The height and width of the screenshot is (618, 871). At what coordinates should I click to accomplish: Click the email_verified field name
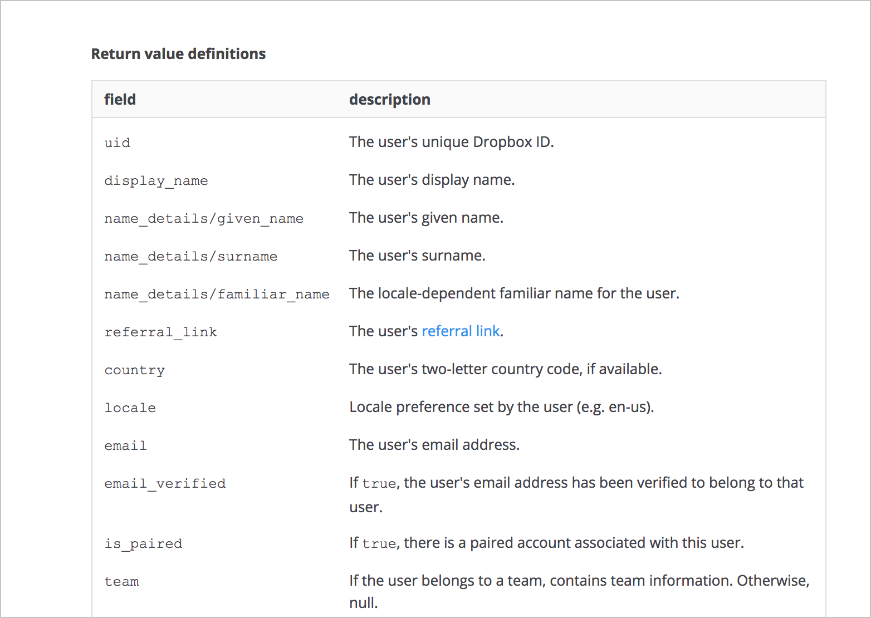pyautogui.click(x=165, y=484)
